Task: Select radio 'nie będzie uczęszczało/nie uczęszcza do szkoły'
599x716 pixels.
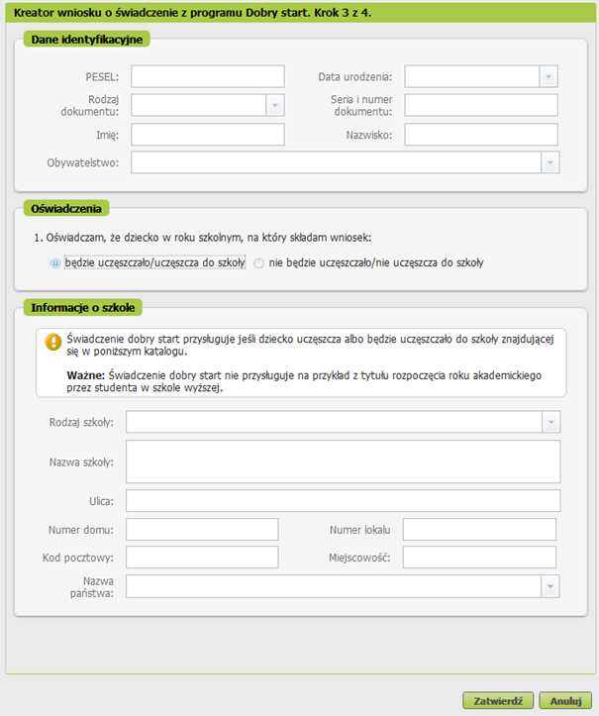Action: click(258, 263)
